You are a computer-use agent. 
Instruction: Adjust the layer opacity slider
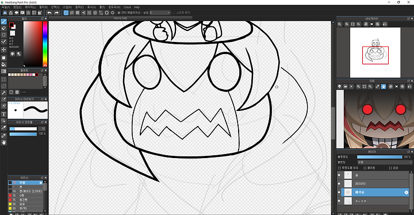coord(379,157)
